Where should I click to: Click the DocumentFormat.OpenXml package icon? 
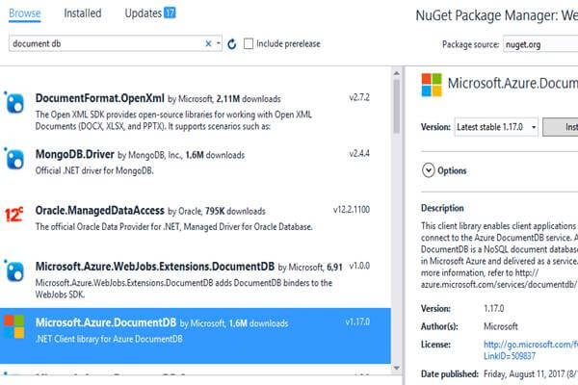[x=15, y=103]
